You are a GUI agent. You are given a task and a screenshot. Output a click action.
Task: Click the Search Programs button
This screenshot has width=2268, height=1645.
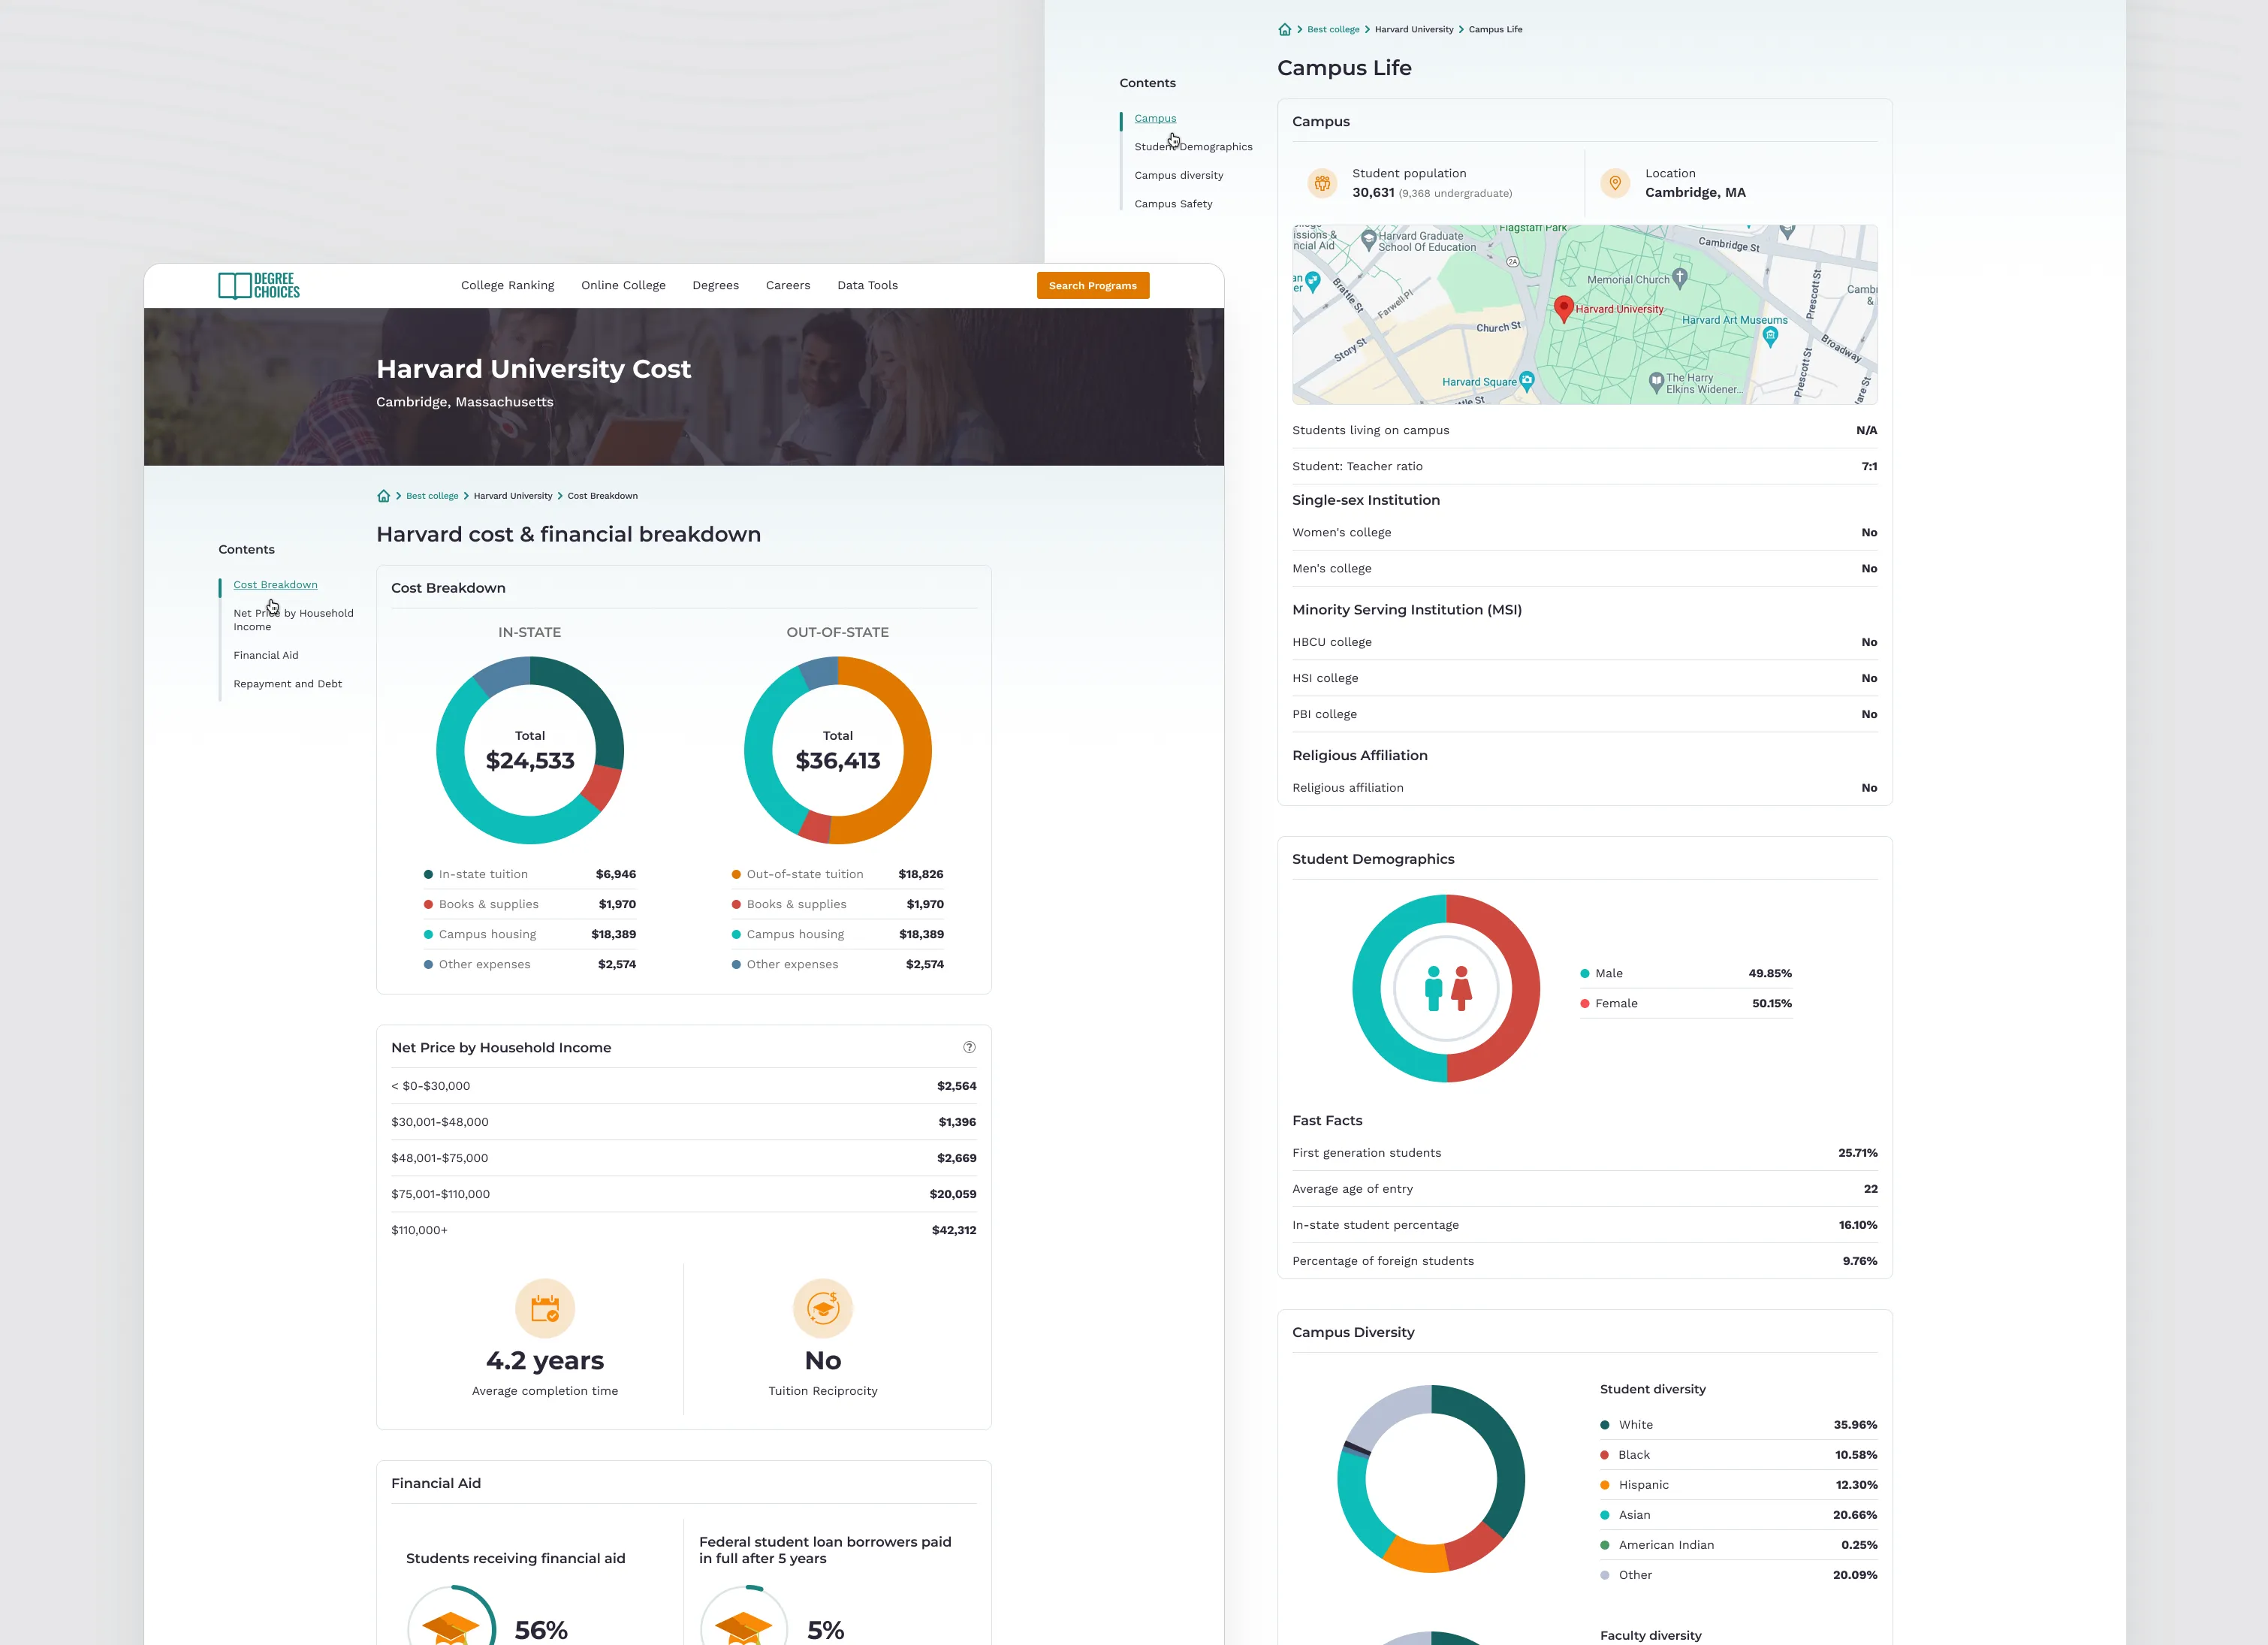point(1093,285)
